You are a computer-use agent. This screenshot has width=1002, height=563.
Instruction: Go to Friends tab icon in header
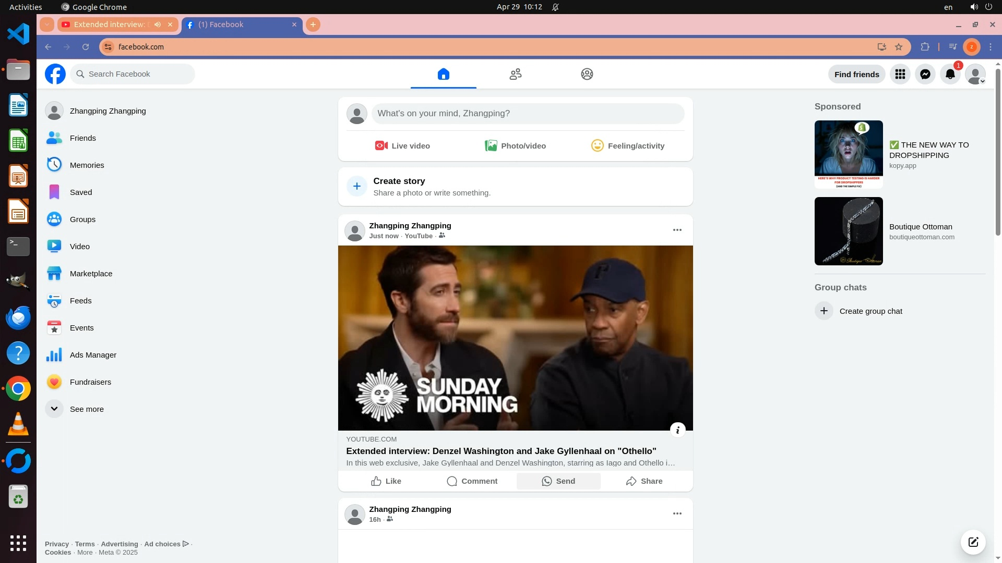point(515,74)
